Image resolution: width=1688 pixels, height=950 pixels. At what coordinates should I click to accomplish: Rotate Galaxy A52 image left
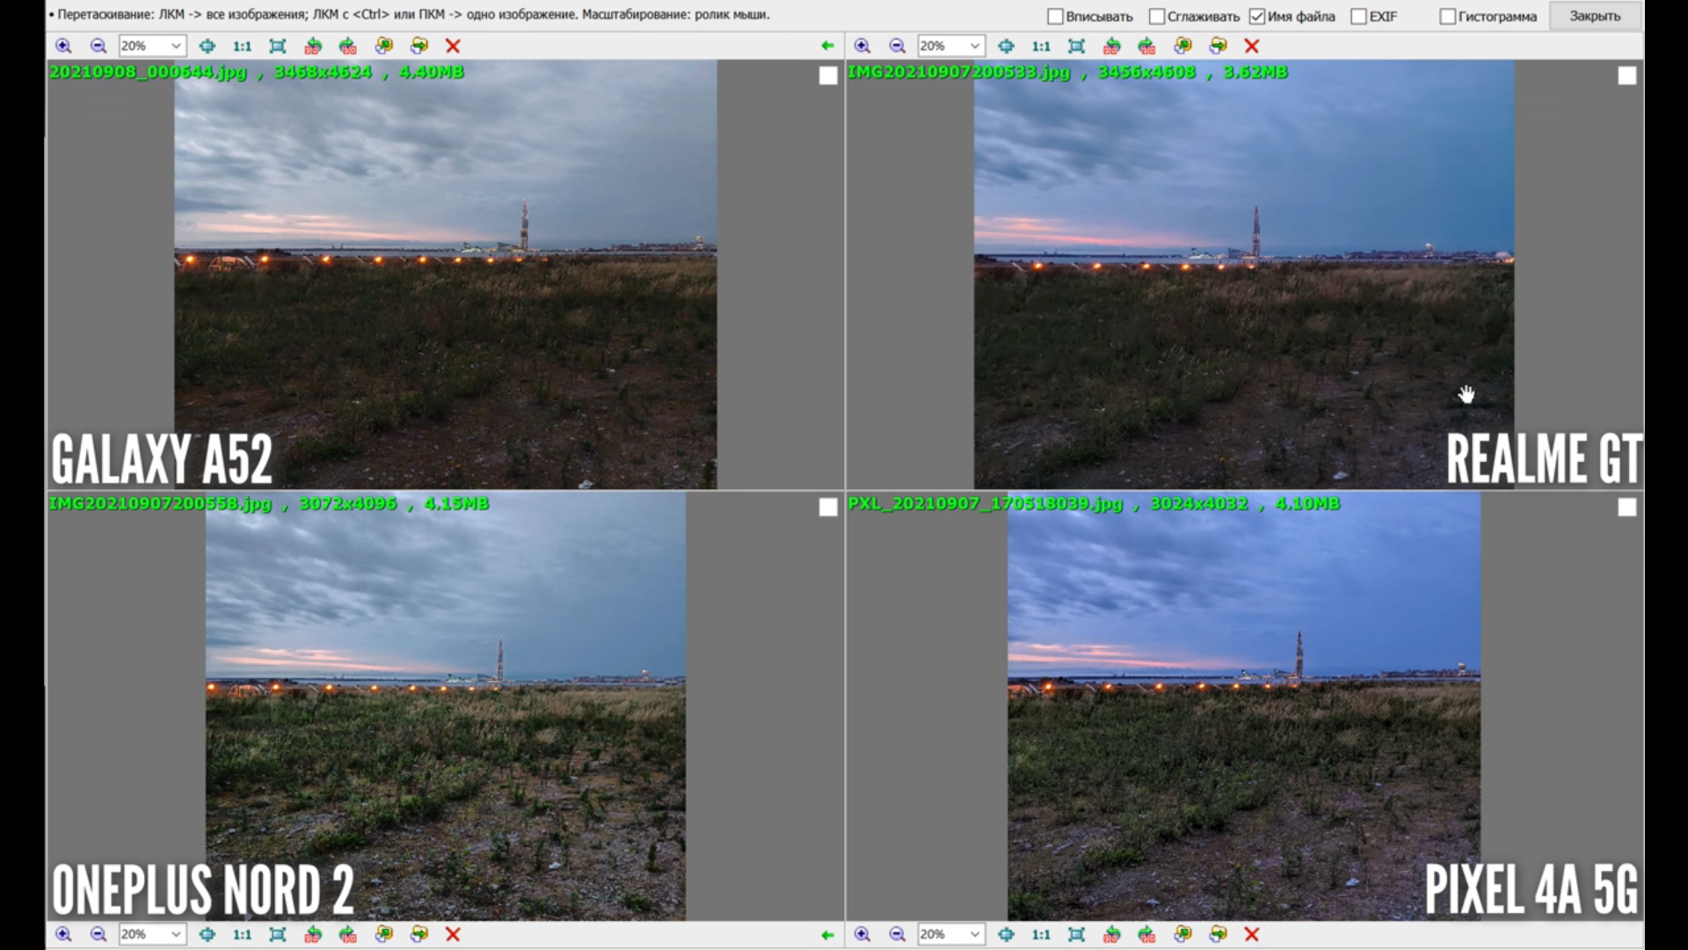pos(313,46)
